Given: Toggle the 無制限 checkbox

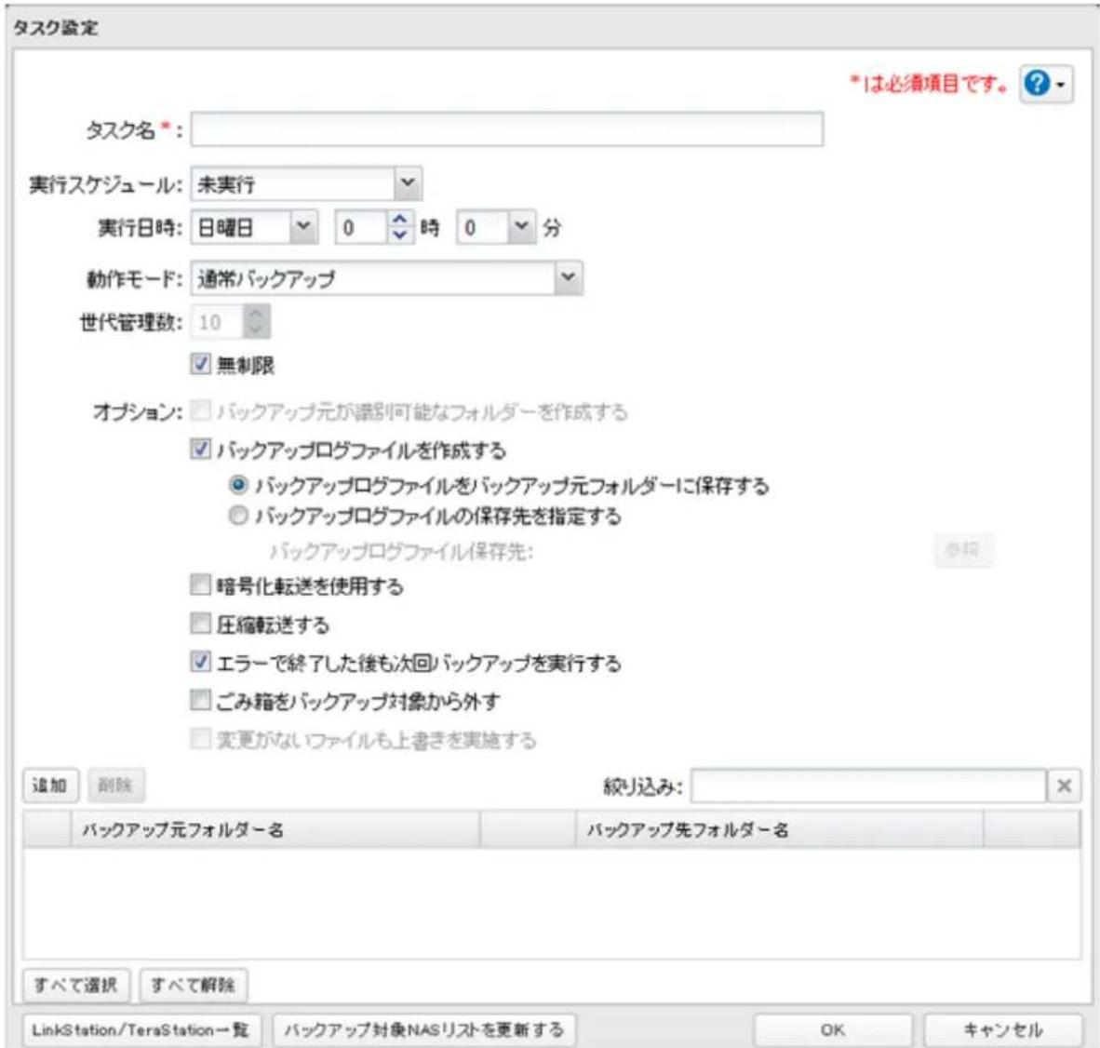Looking at the screenshot, I should (200, 364).
